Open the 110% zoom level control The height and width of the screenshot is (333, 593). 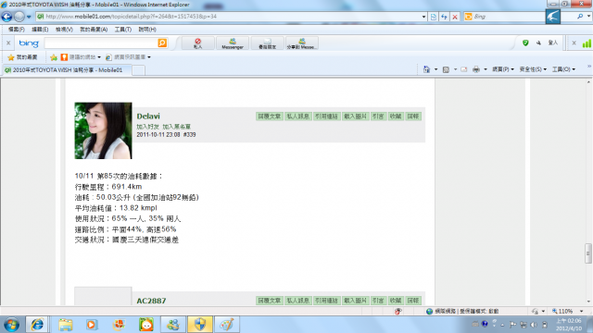pos(567,311)
